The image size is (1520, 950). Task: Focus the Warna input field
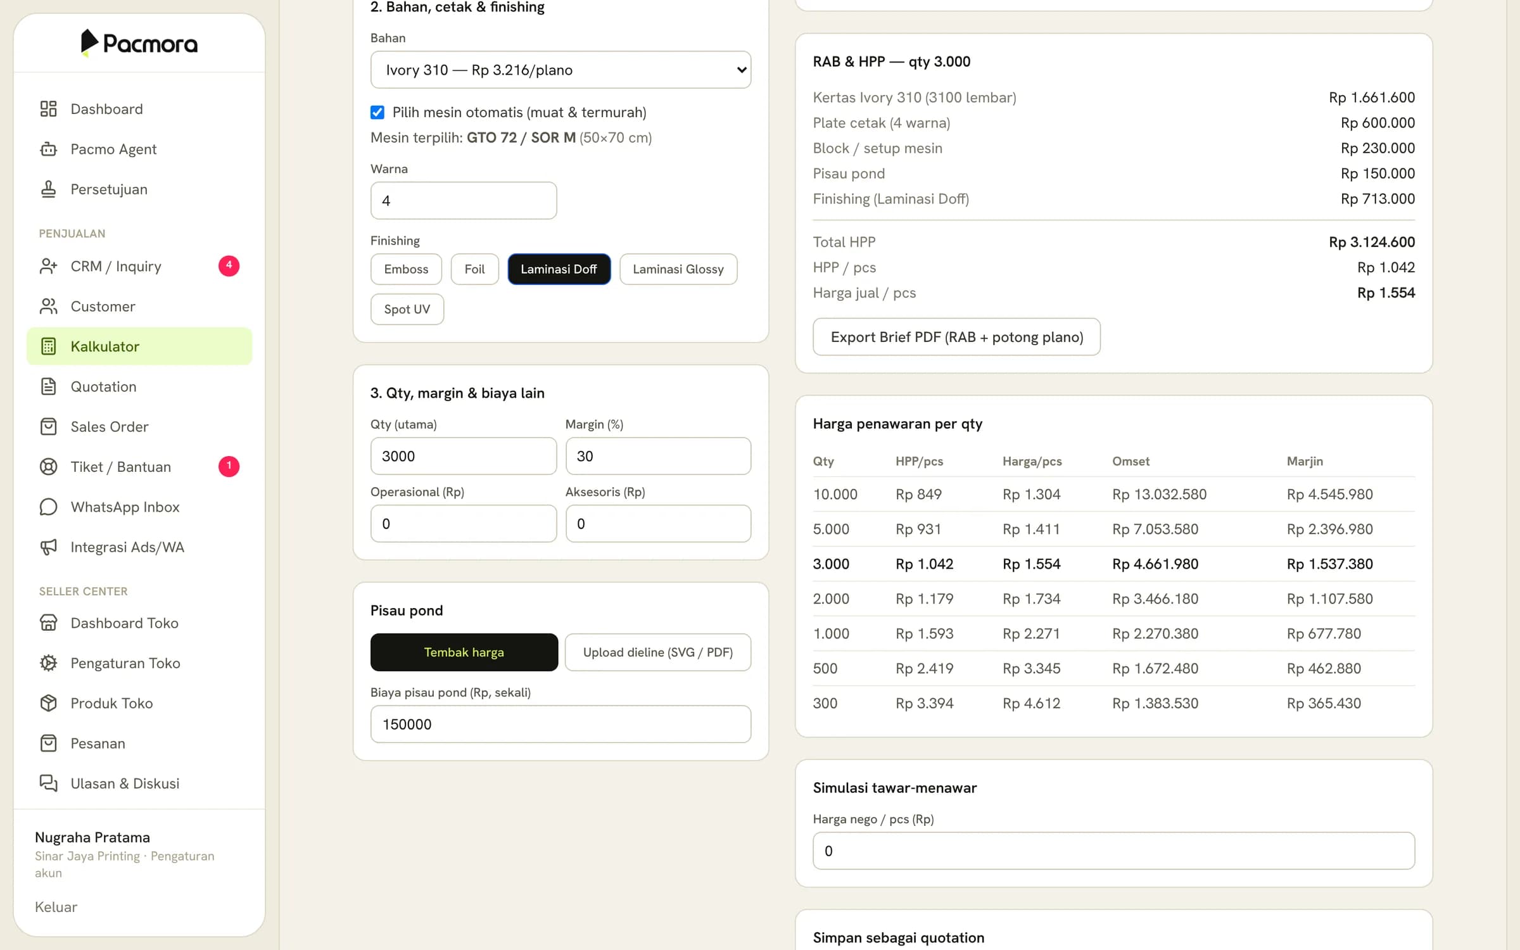(x=464, y=201)
